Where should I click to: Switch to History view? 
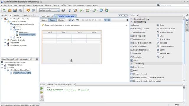click(61, 20)
